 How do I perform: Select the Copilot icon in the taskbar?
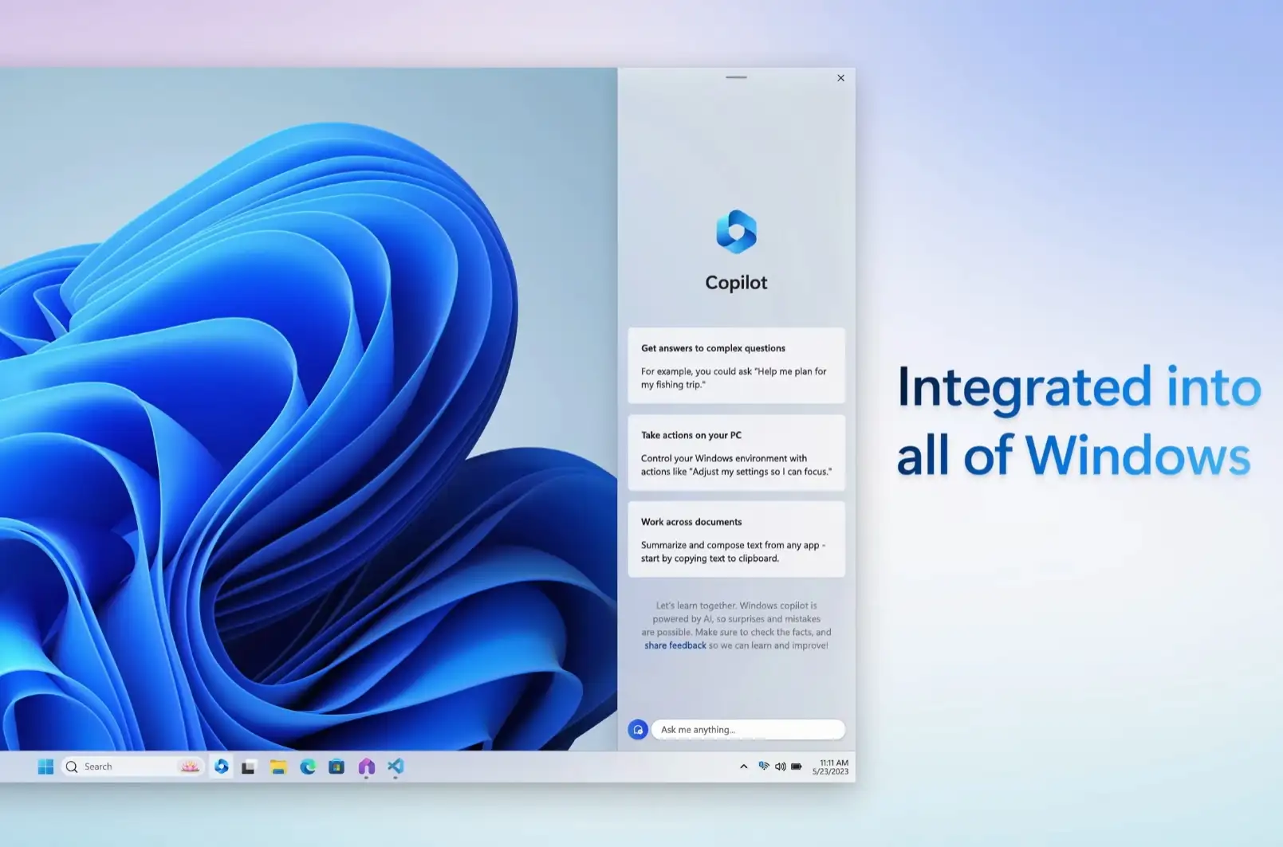point(221,767)
